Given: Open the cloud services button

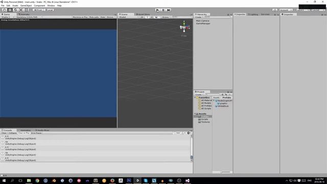Looking at the screenshot, I should (275, 10).
